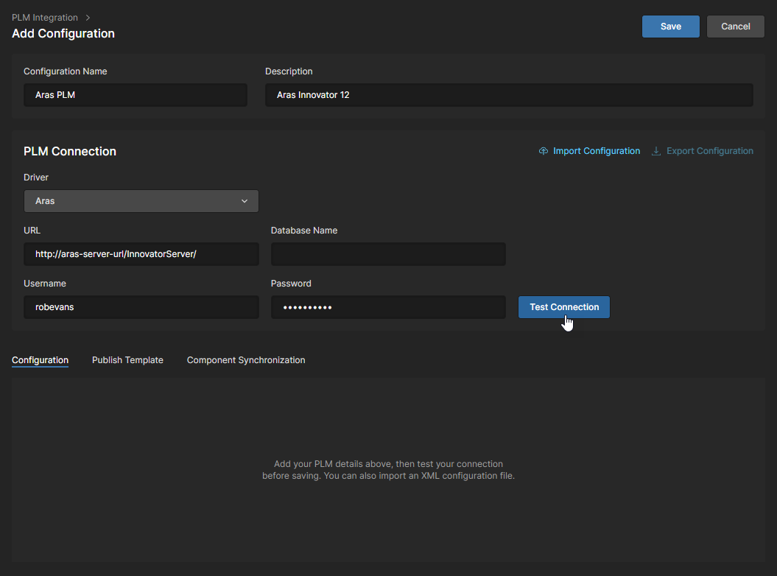
Task: Switch to the Component Synchronization tab
Action: click(246, 360)
